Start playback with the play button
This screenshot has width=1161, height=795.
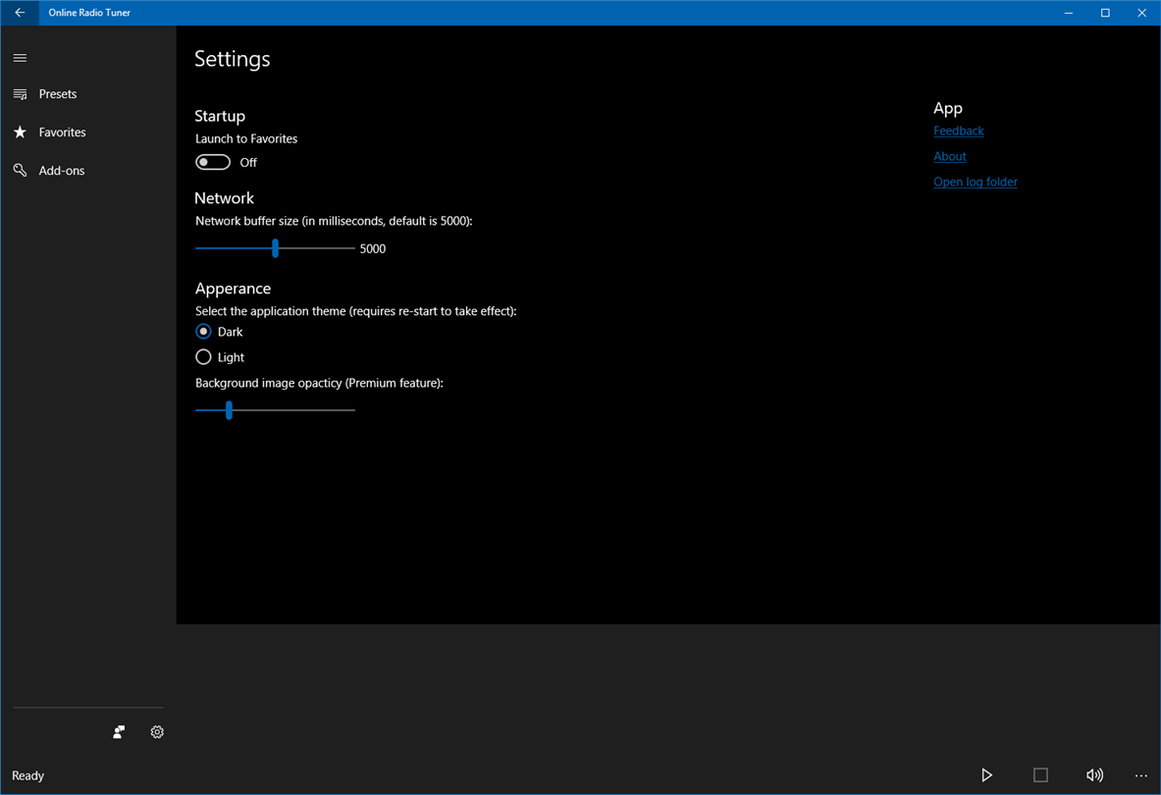[x=986, y=775]
